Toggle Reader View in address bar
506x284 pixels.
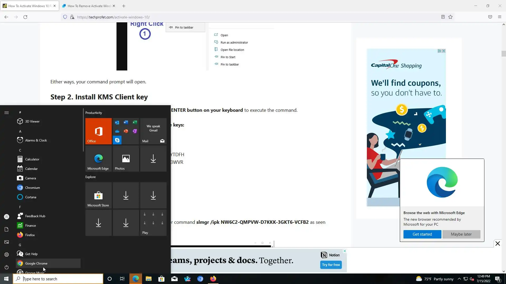[x=443, y=17]
